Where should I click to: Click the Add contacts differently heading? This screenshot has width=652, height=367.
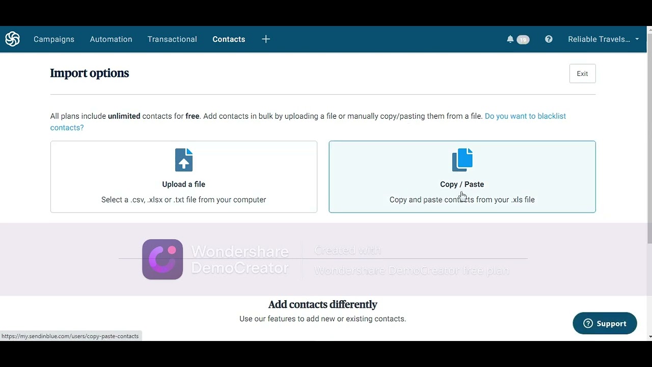323,304
